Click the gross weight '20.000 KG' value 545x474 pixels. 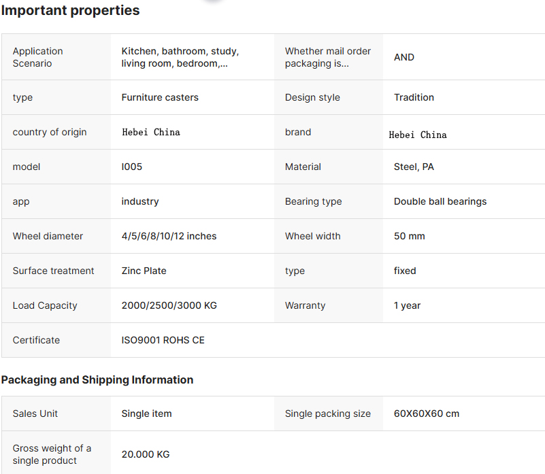pyautogui.click(x=146, y=454)
